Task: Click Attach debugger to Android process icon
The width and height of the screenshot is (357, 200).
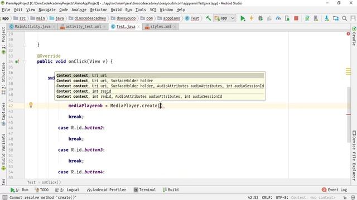Action: click(x=287, y=18)
